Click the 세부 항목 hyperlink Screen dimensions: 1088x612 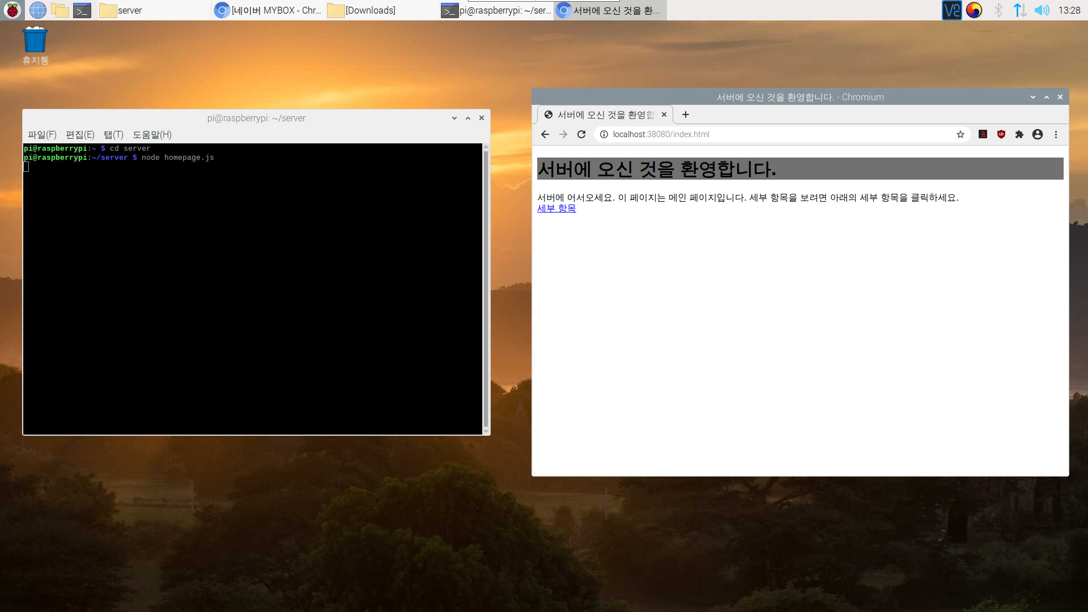click(x=556, y=209)
